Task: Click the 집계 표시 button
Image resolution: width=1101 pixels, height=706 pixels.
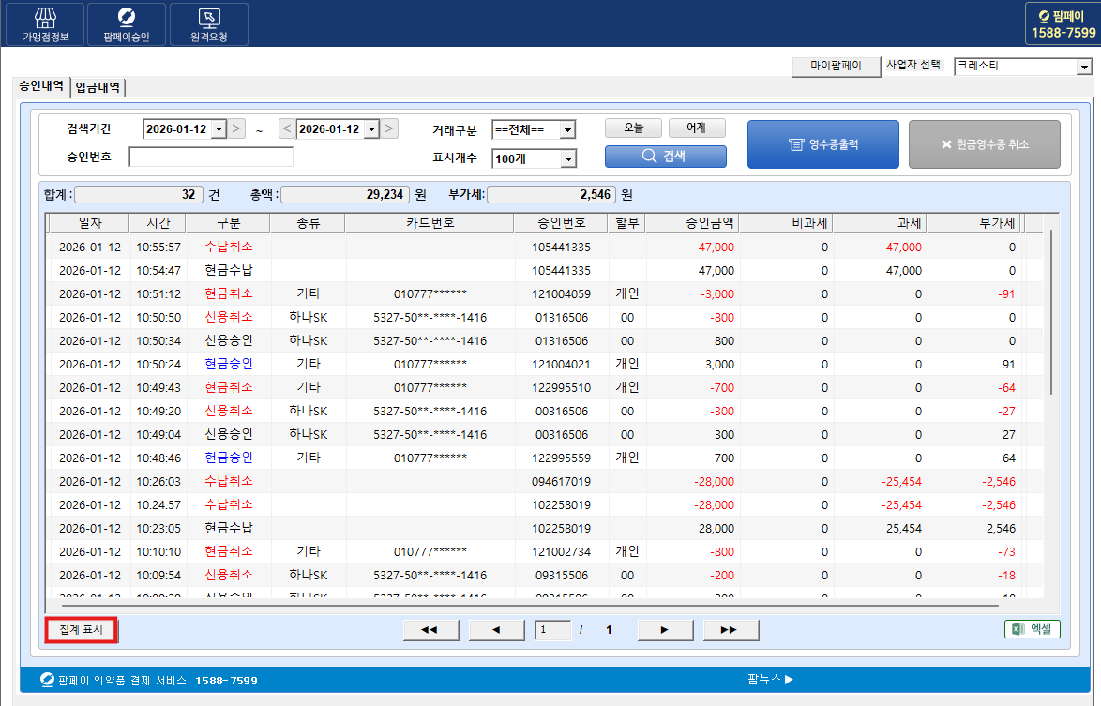Action: [x=81, y=630]
